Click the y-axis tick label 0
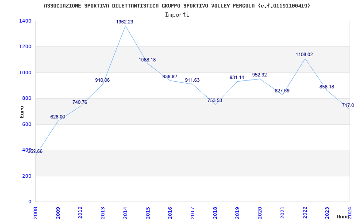Image resolution: width=354 pixels, height=221 pixels. coord(30,202)
